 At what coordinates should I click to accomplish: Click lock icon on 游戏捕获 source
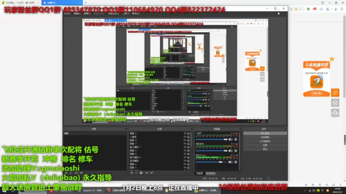coord(189,161)
